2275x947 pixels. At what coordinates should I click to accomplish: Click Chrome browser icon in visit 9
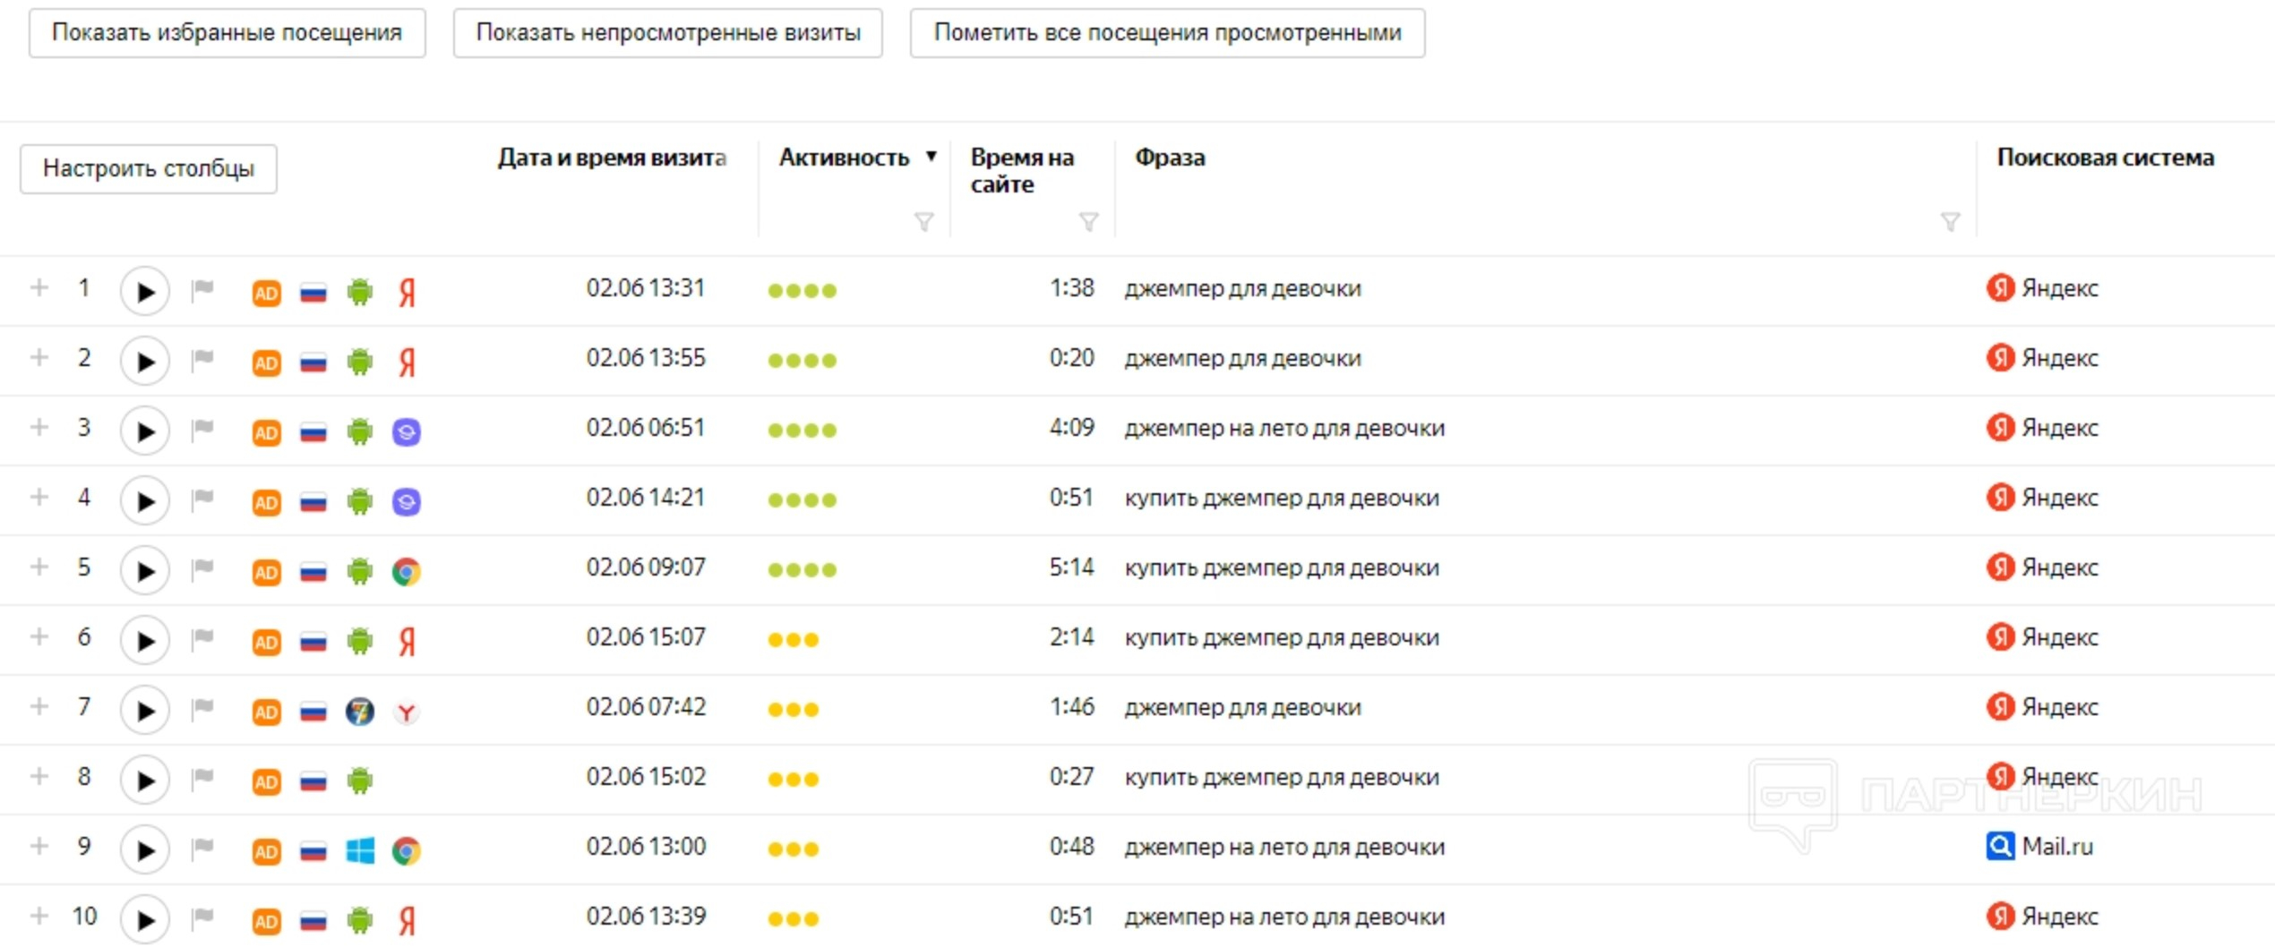(x=407, y=850)
